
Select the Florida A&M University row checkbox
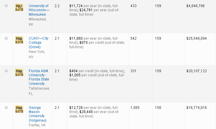[x=7, y=71]
